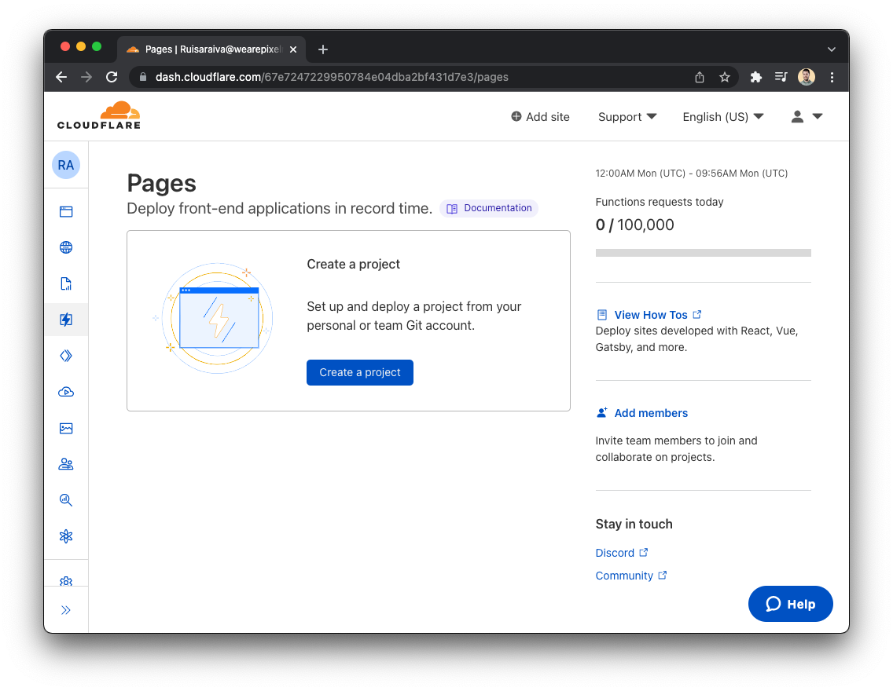Click the Chrome profile avatar
This screenshot has height=691, width=893.
point(807,77)
